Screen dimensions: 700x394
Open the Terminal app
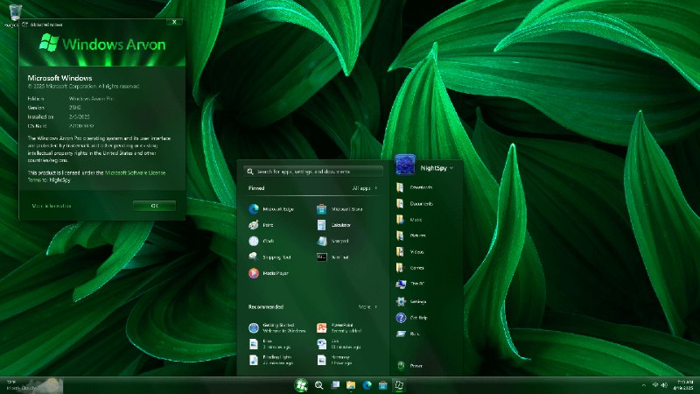(333, 257)
